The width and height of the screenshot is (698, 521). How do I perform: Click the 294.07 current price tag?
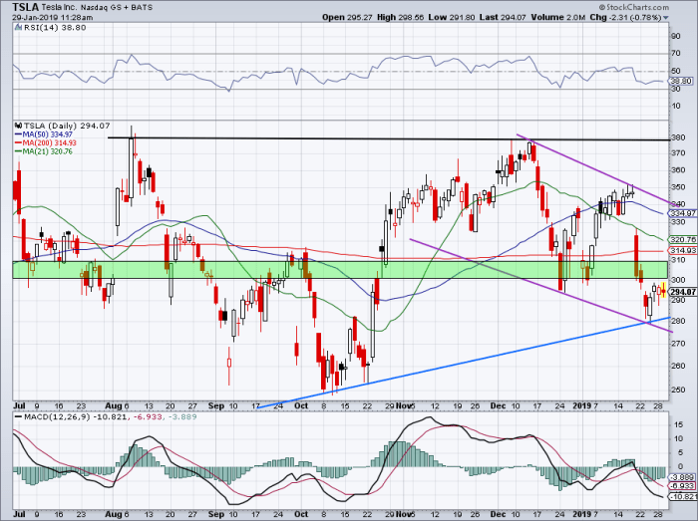(683, 292)
